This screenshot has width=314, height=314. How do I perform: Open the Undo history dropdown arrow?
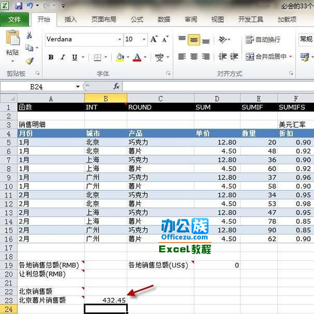(x=37, y=5)
